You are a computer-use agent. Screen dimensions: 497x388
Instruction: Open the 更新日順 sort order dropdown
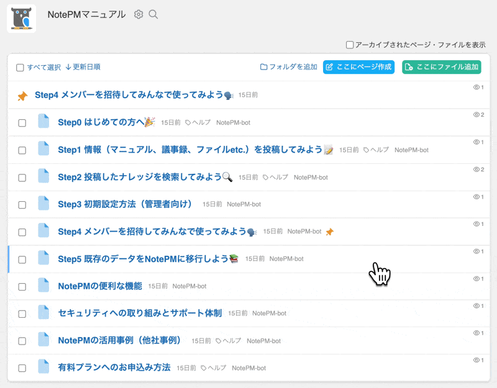point(83,67)
